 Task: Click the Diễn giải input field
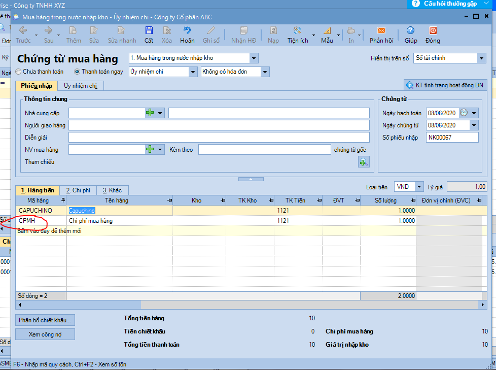[219, 138]
